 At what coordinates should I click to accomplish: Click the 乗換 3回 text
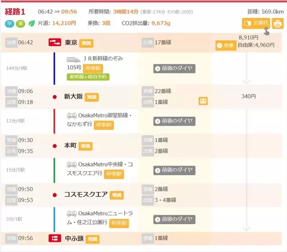point(99,23)
